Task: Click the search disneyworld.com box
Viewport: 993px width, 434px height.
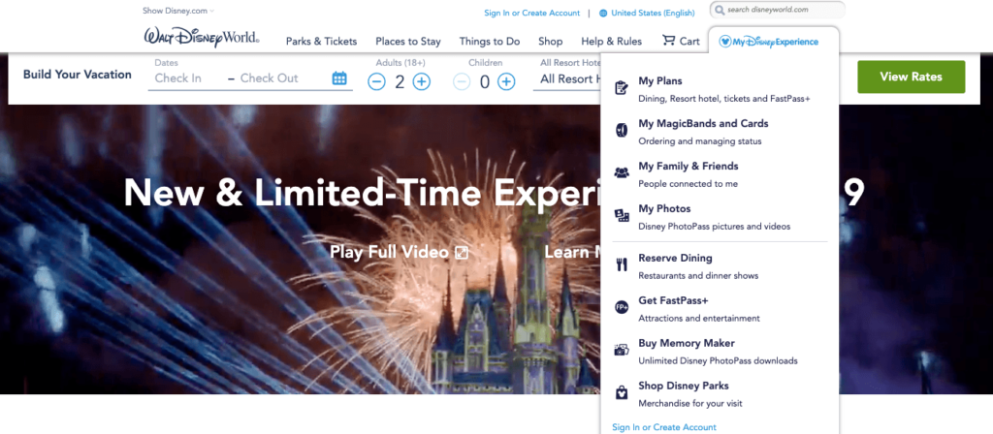Action: pos(778,10)
